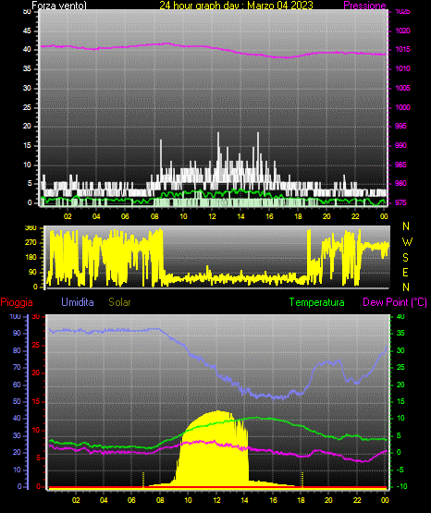Click the 08 hour tick on bottom chart
431x513 pixels.
(x=160, y=500)
